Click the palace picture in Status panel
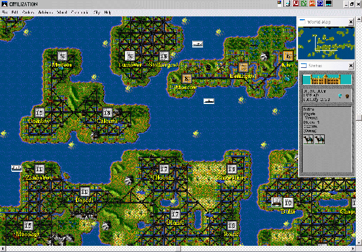This screenshot has height=252, width=362. coord(327,80)
